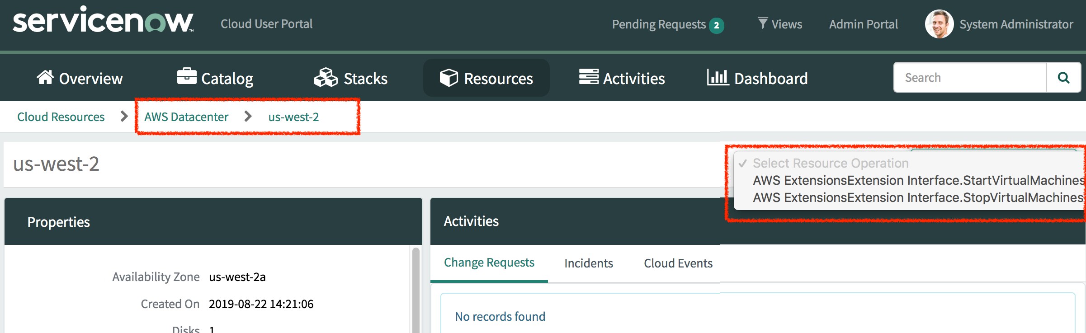Click the Catalog briefcase icon
The height and width of the screenshot is (333, 1086).
pos(187,76)
